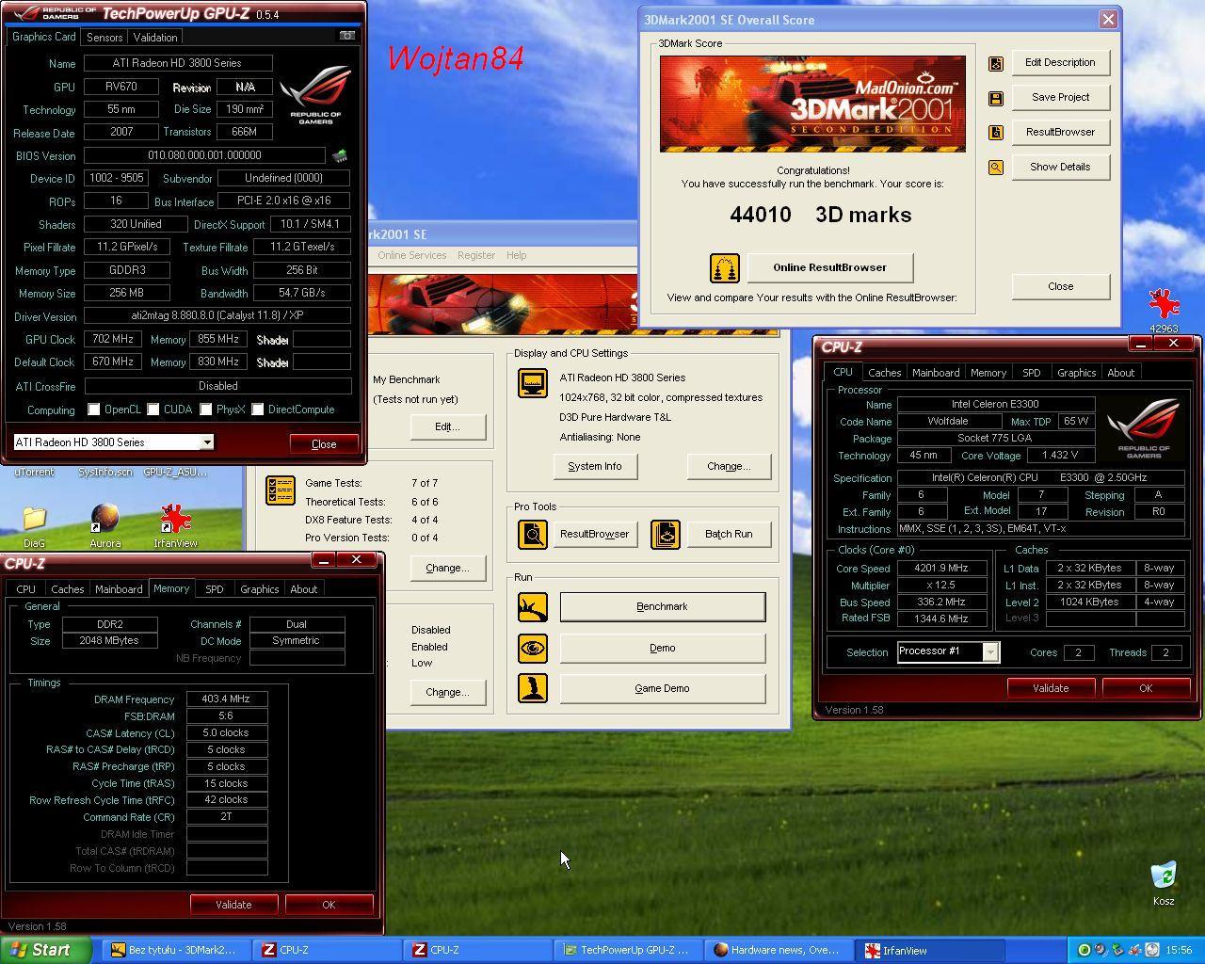Open the Caches tab in right CPU-Z window
The height and width of the screenshot is (964, 1205).
885,373
